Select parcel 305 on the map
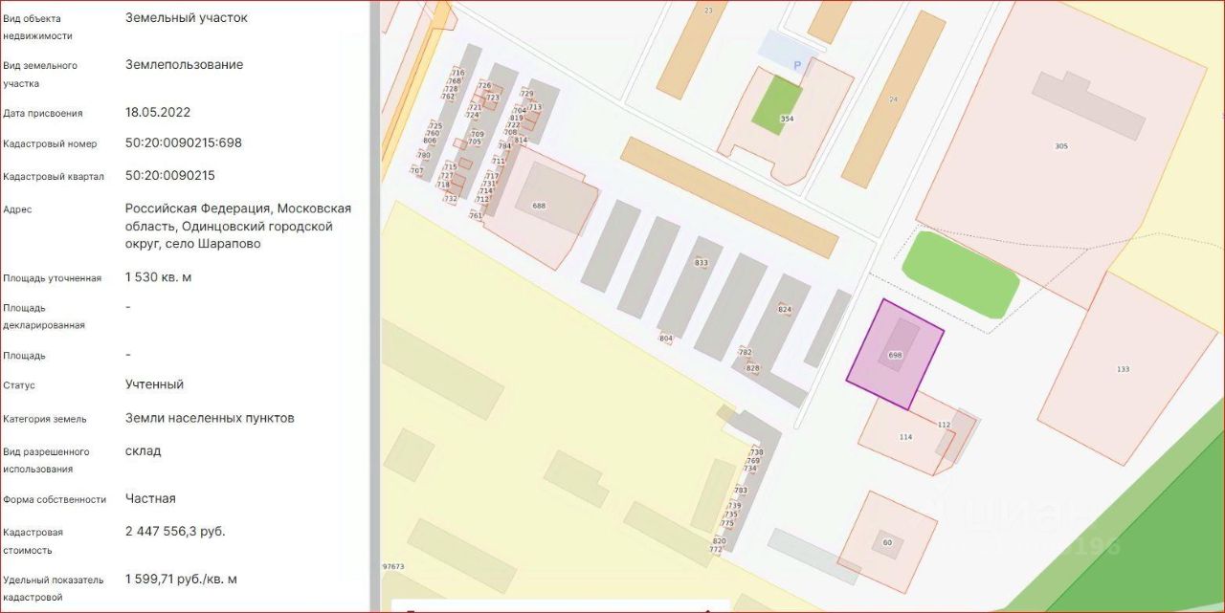The width and height of the screenshot is (1225, 613). pyautogui.click(x=1060, y=146)
